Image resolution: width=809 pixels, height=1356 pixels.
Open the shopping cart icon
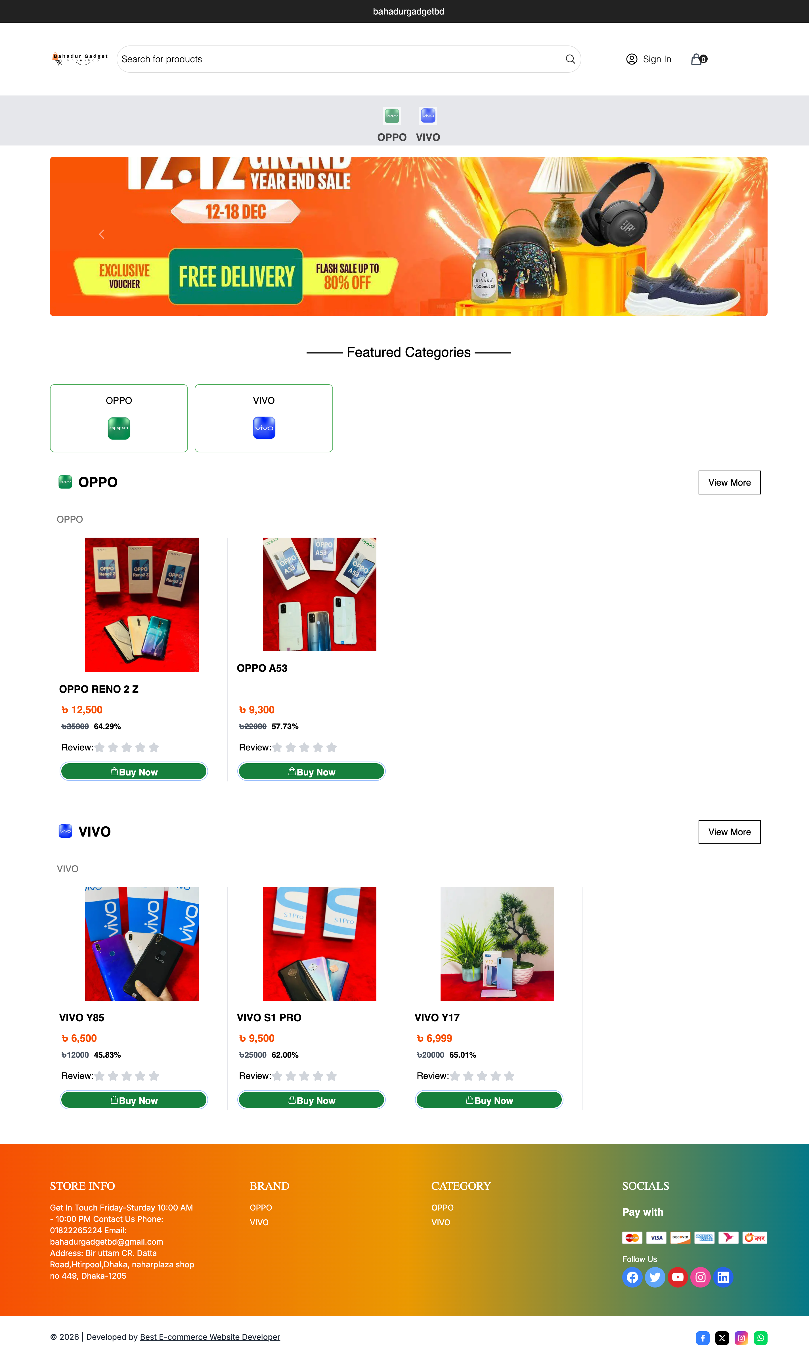coord(698,59)
